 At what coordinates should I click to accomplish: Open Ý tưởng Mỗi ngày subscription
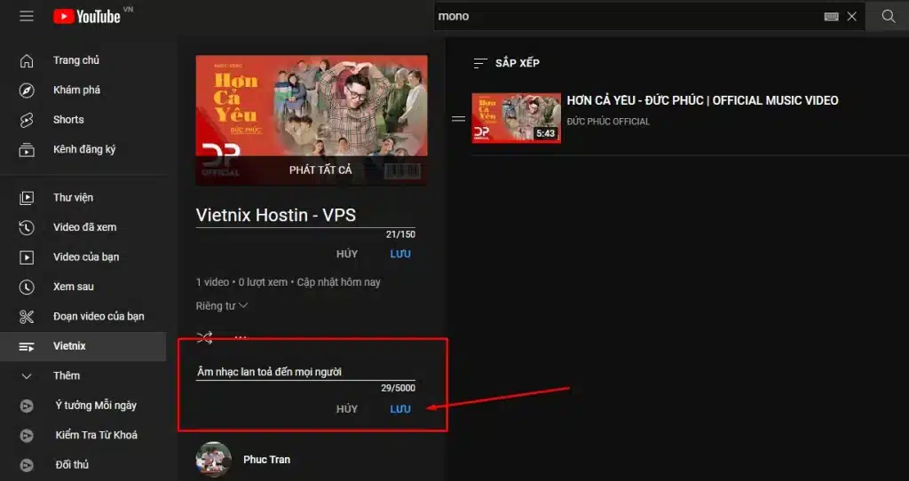tap(96, 405)
